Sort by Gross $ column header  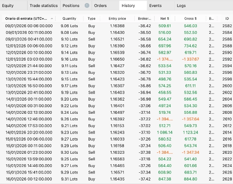190,19
